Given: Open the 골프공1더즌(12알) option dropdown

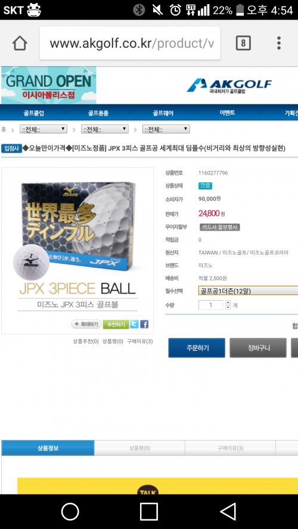Looking at the screenshot, I should [x=248, y=291].
